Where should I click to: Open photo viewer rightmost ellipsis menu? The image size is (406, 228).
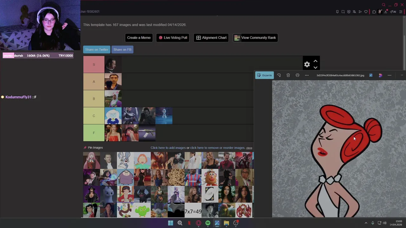[x=390, y=75]
